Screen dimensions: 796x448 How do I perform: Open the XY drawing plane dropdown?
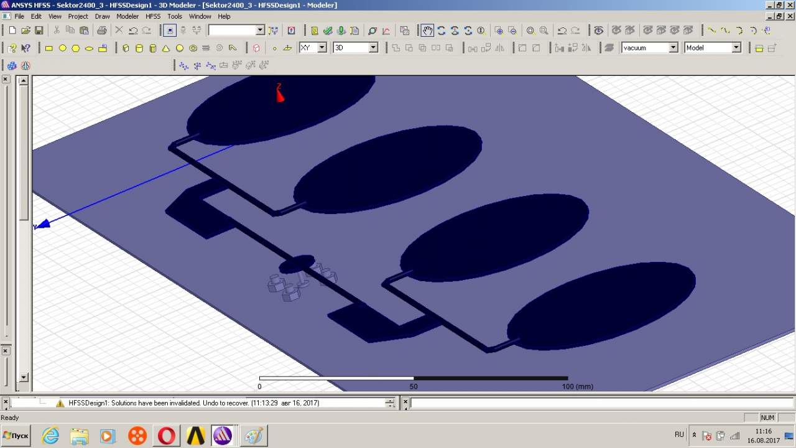(x=322, y=48)
